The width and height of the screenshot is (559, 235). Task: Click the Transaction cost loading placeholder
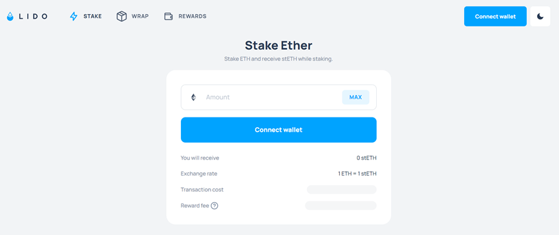(341, 189)
